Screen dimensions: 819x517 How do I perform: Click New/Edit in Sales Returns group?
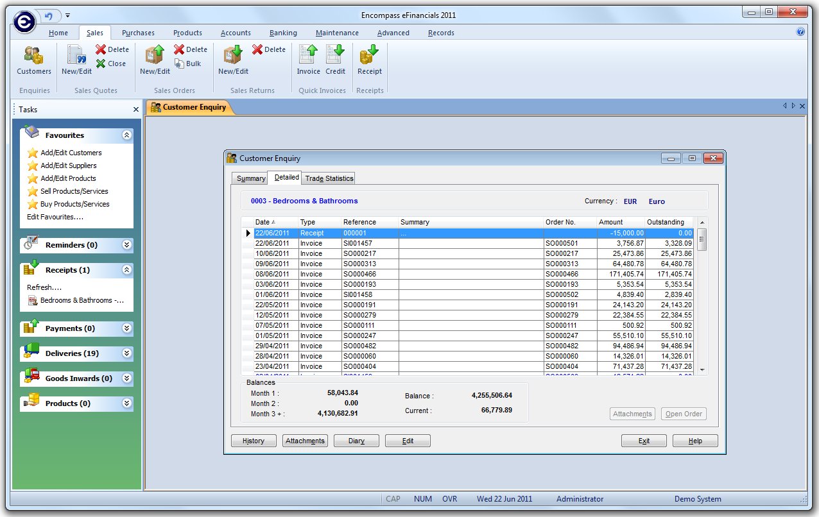(x=233, y=60)
